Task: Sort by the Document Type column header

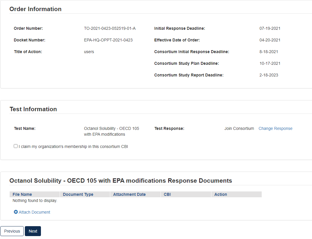Action: click(x=78, y=194)
